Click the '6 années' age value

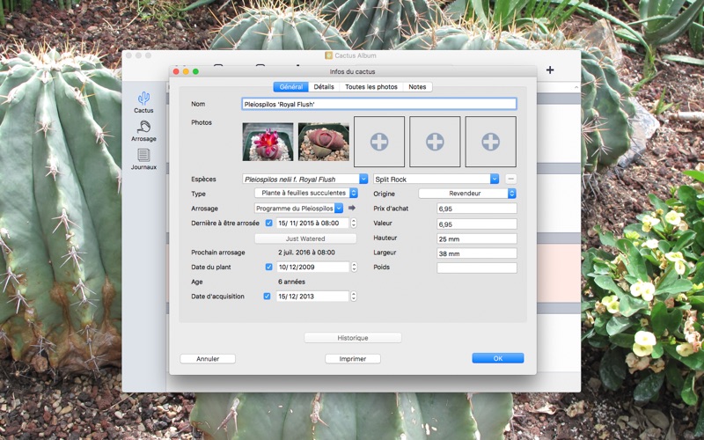coord(292,282)
